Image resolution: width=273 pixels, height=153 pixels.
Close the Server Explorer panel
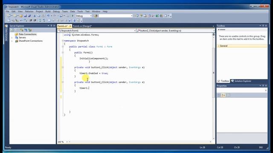pos(54,25)
